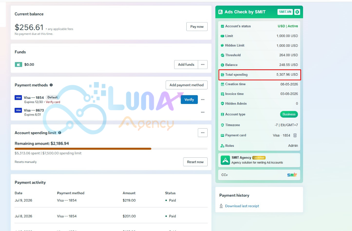Click the Balance row icon
The height and width of the screenshot is (231, 352).
pos(222,65)
